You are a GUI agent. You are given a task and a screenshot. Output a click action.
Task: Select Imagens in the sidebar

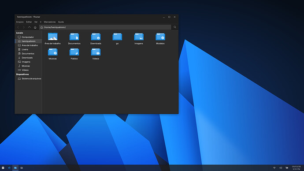28,62
